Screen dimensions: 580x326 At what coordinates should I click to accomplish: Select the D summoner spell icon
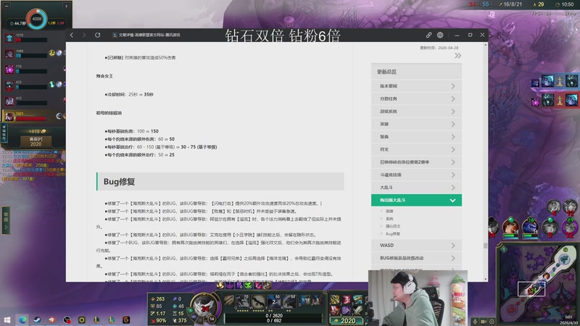pyautogui.click(x=305, y=300)
